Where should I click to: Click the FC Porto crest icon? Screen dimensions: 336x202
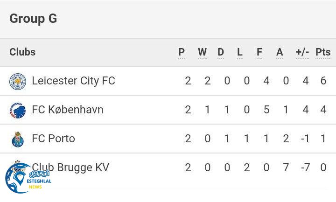[x=18, y=139]
